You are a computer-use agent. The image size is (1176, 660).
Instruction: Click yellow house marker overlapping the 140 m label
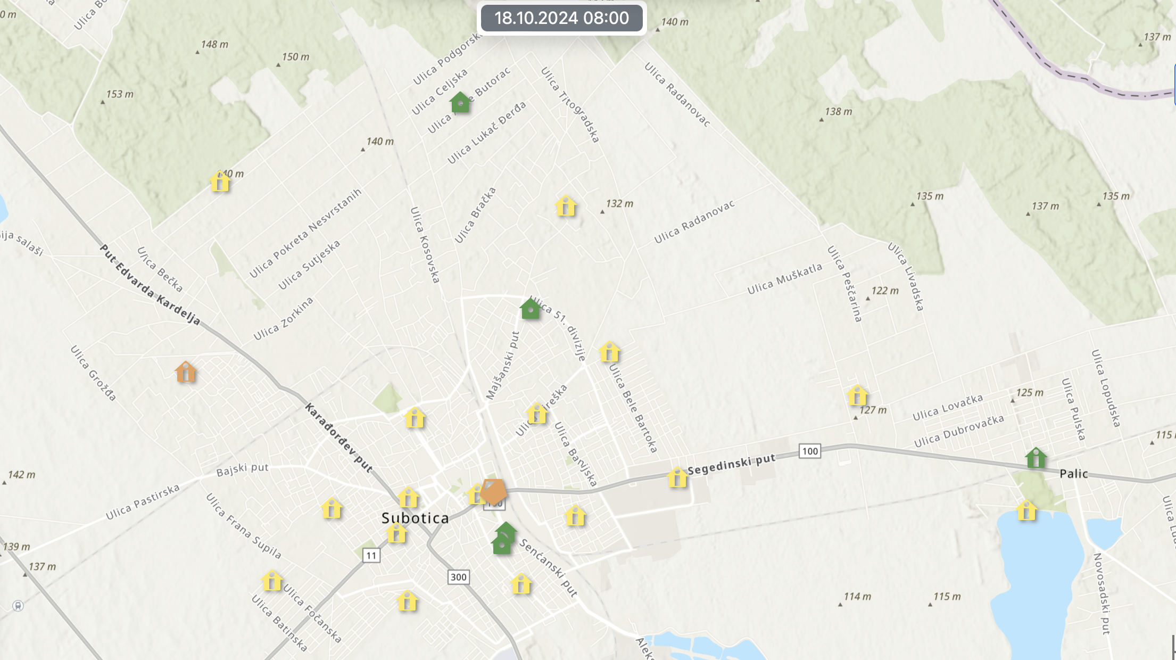point(220,181)
